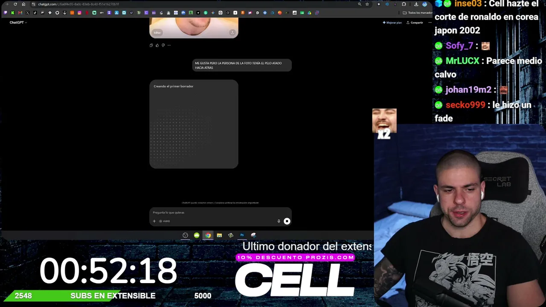The width and height of the screenshot is (546, 307).
Task: Reload the page in the browser
Action: point(15,4)
